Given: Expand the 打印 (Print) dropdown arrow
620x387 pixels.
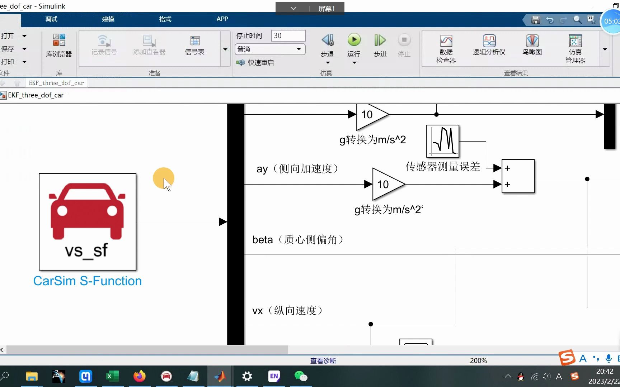Looking at the screenshot, I should 24,62.
